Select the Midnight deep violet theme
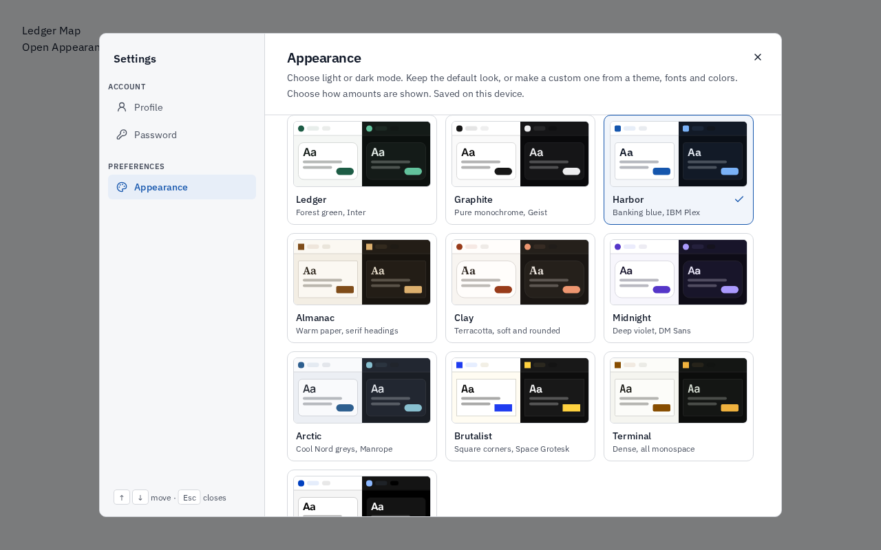Image resolution: width=881 pixels, height=550 pixels. (679, 288)
